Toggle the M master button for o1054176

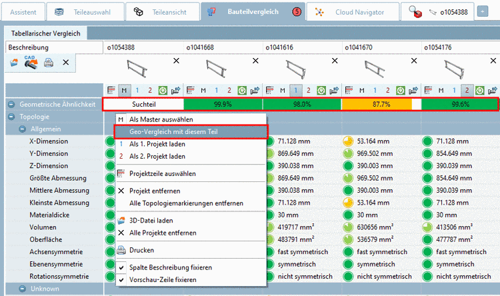pyautogui.click(x=441, y=91)
